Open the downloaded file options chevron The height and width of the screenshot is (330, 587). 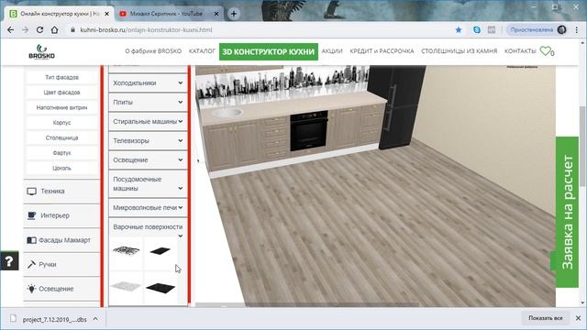pyautogui.click(x=95, y=319)
